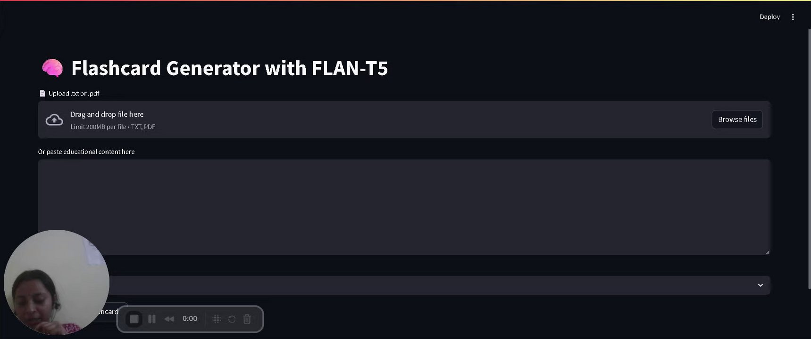Image resolution: width=811 pixels, height=339 pixels.
Task: Click the webcam preview bubble
Action: (x=56, y=282)
